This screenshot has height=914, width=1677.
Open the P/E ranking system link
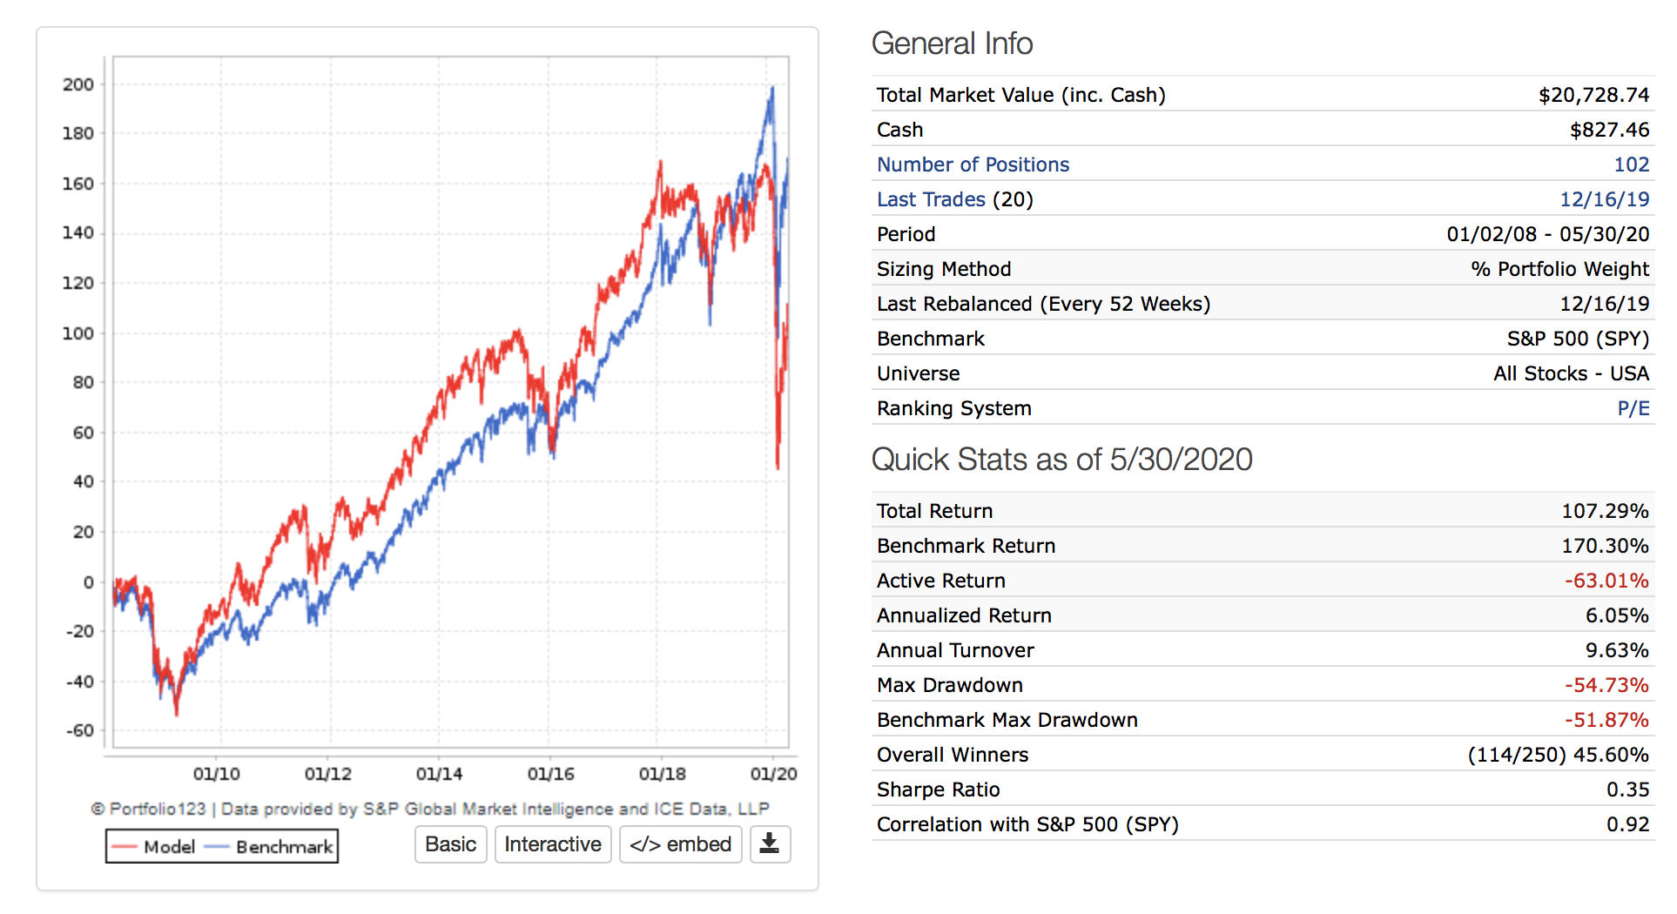(x=1633, y=408)
